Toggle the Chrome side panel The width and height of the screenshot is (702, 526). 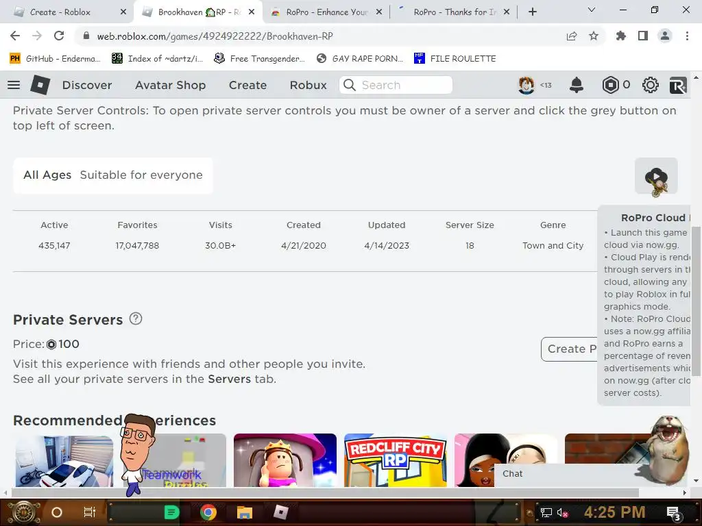click(643, 36)
